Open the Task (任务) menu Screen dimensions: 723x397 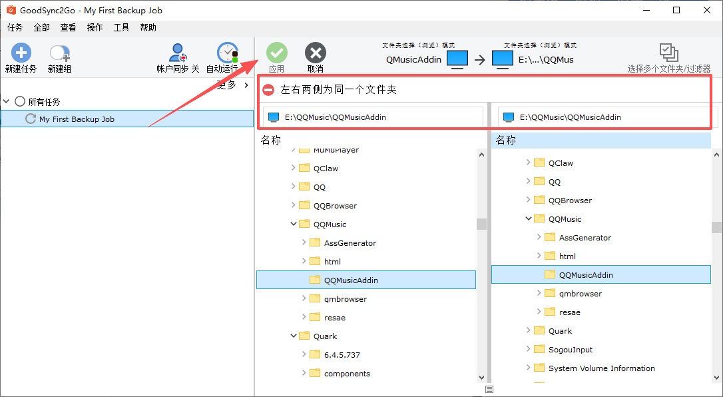pyautogui.click(x=15, y=28)
